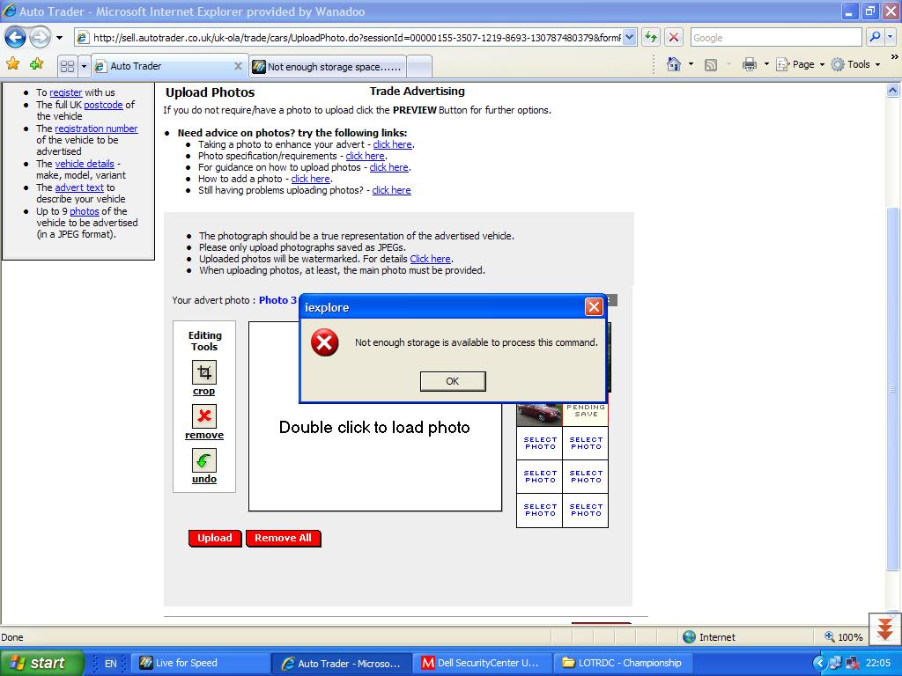Click link for photo specification/requirements
The image size is (902, 676).
[x=365, y=157]
